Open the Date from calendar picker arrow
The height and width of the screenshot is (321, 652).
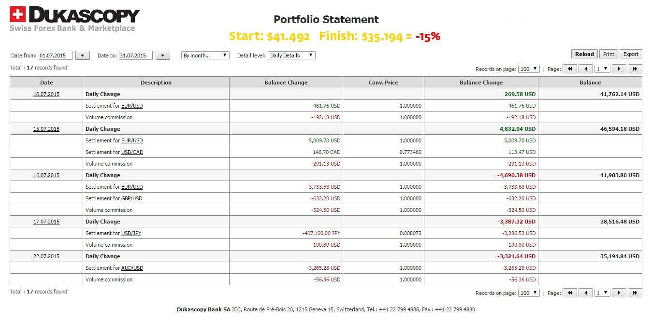tap(83, 56)
